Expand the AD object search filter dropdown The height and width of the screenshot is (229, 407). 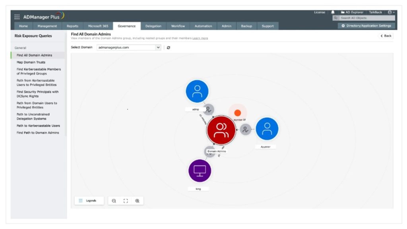[x=336, y=18]
